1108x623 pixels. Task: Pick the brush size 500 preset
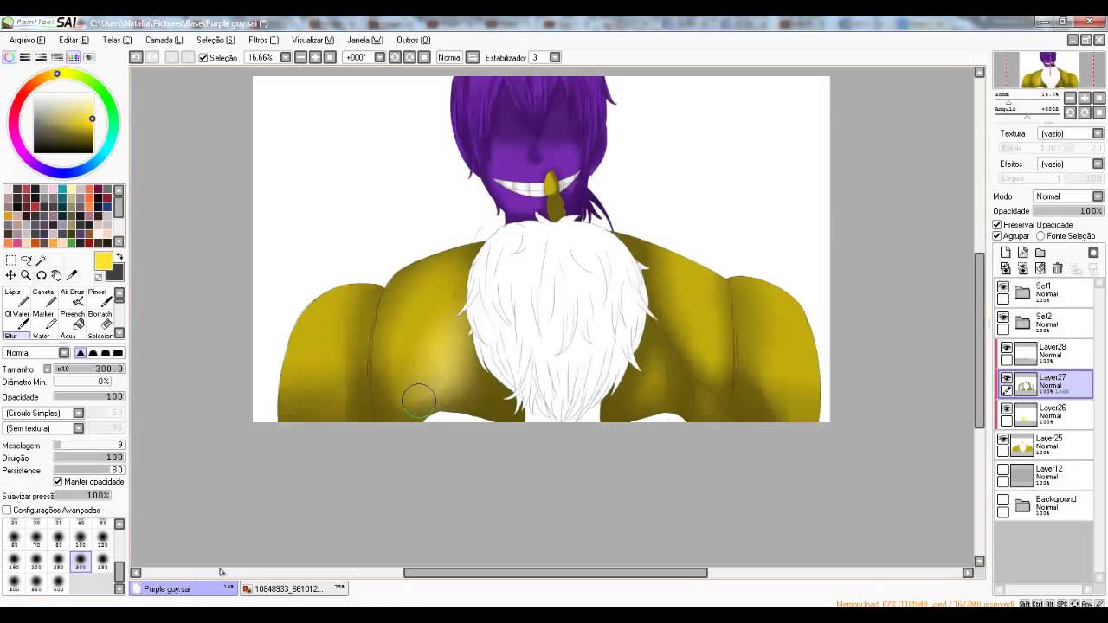tap(58, 584)
